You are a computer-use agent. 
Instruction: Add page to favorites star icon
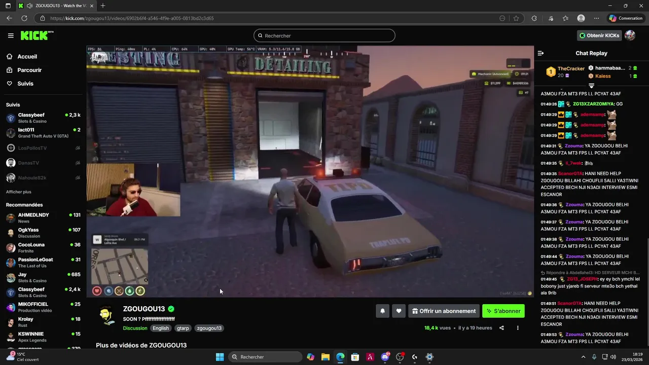[x=516, y=18]
